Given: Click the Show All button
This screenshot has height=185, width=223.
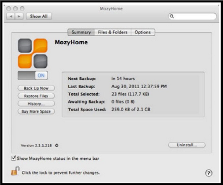Looking at the screenshot, I should [x=39, y=16].
